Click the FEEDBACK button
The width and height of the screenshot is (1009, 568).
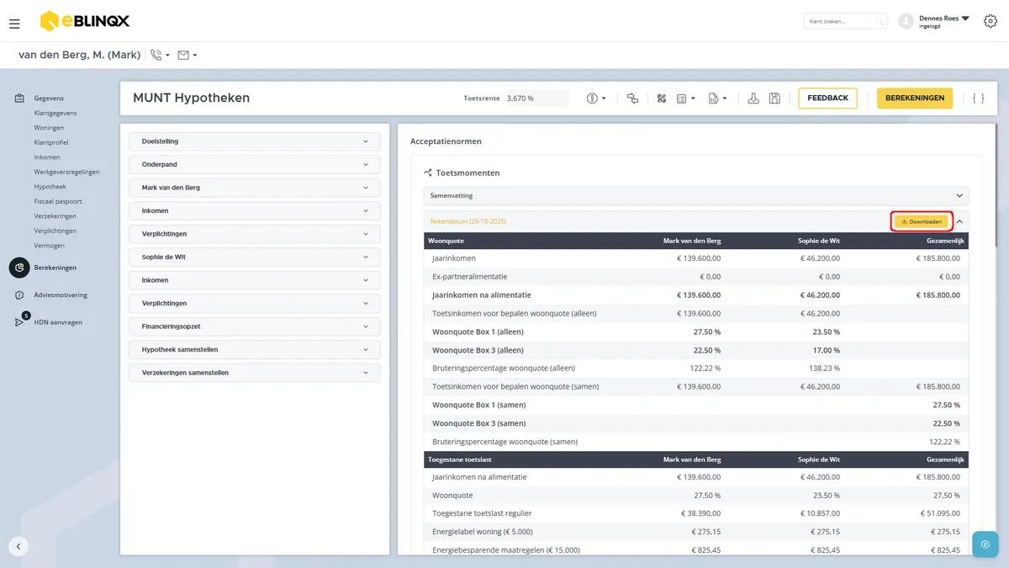(827, 98)
